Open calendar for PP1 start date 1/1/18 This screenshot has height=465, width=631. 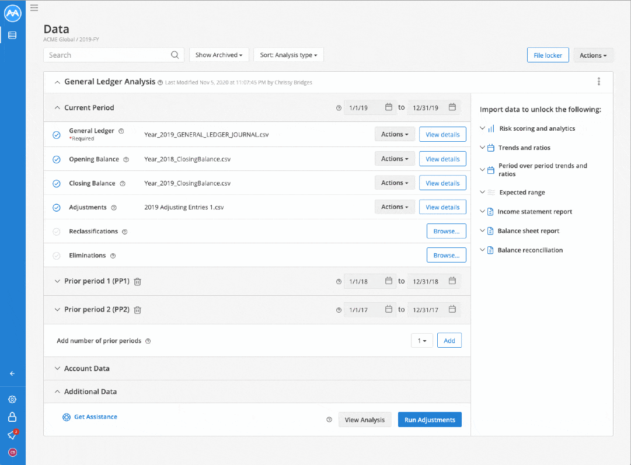pyautogui.click(x=388, y=281)
